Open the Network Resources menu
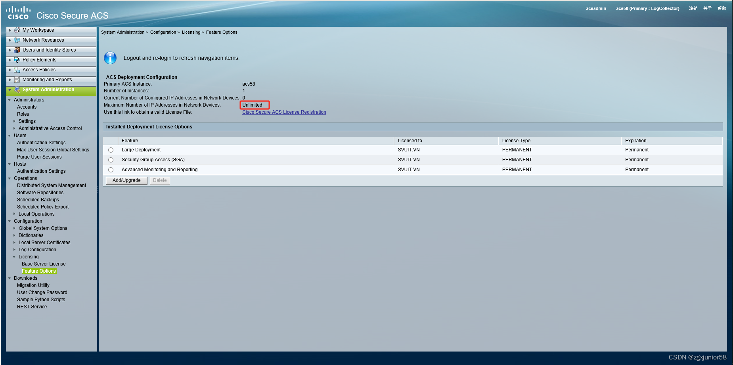The width and height of the screenshot is (733, 365). point(43,40)
